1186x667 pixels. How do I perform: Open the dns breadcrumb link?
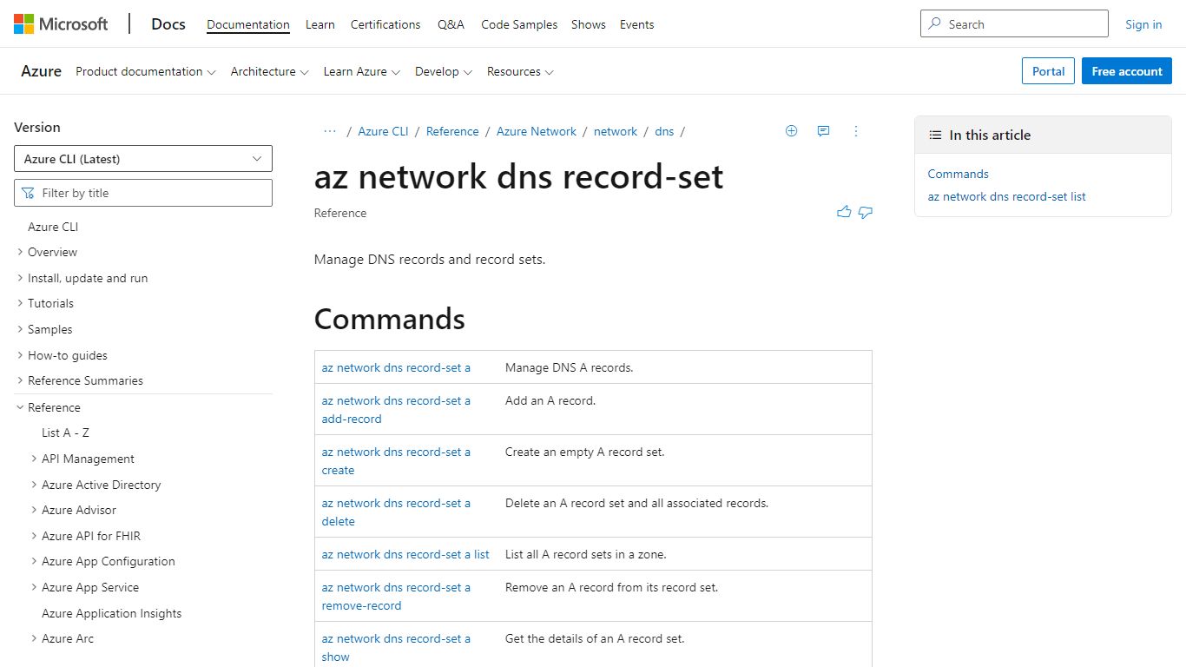point(664,131)
